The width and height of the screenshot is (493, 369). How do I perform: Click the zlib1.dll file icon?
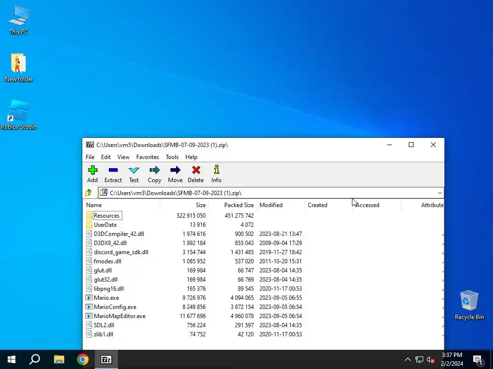click(x=89, y=334)
